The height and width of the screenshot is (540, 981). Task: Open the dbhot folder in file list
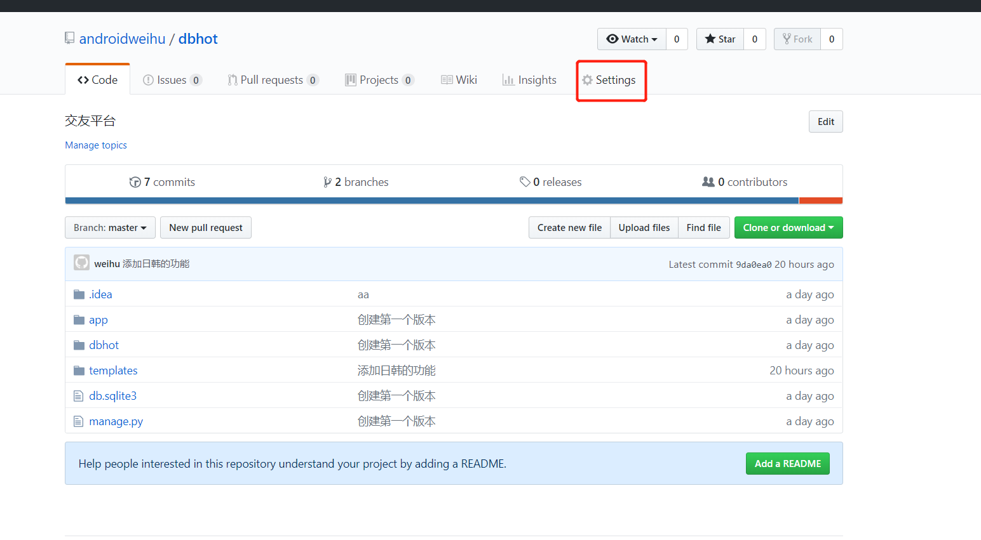104,345
